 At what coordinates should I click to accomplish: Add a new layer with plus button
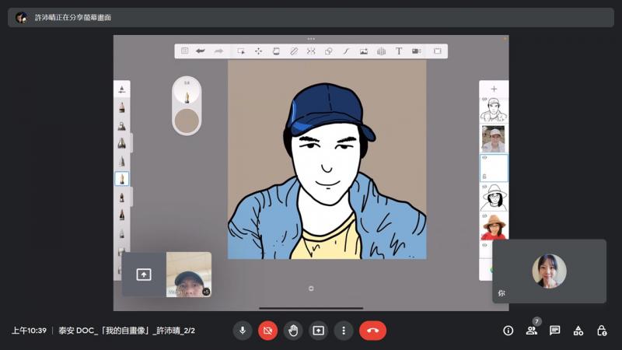click(494, 89)
